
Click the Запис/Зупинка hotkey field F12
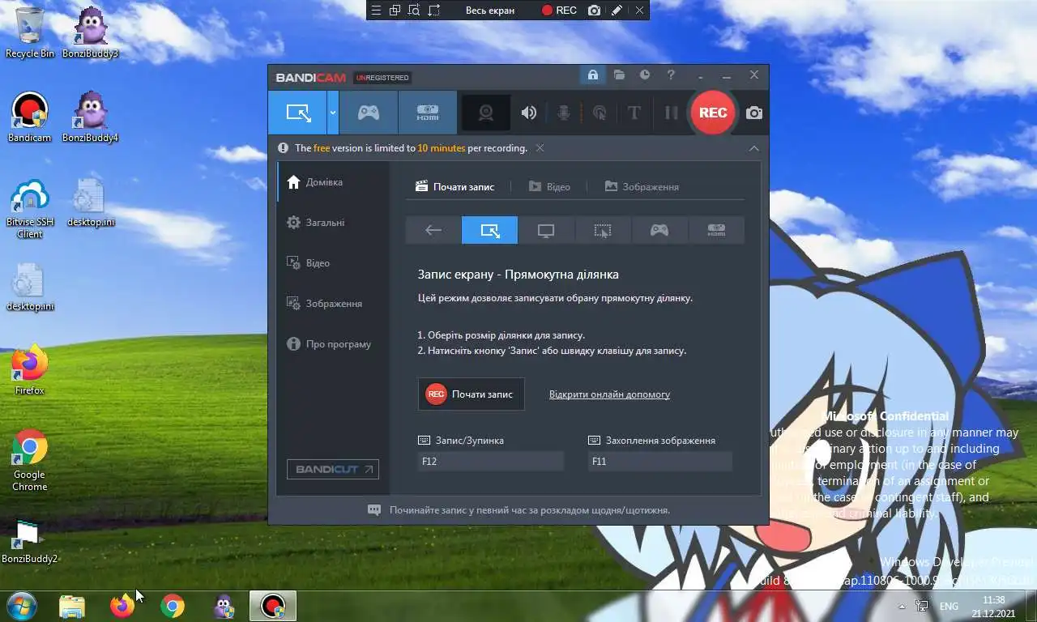[x=490, y=462]
